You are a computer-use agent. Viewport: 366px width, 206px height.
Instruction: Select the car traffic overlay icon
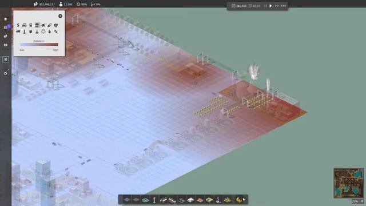[x=24, y=25]
